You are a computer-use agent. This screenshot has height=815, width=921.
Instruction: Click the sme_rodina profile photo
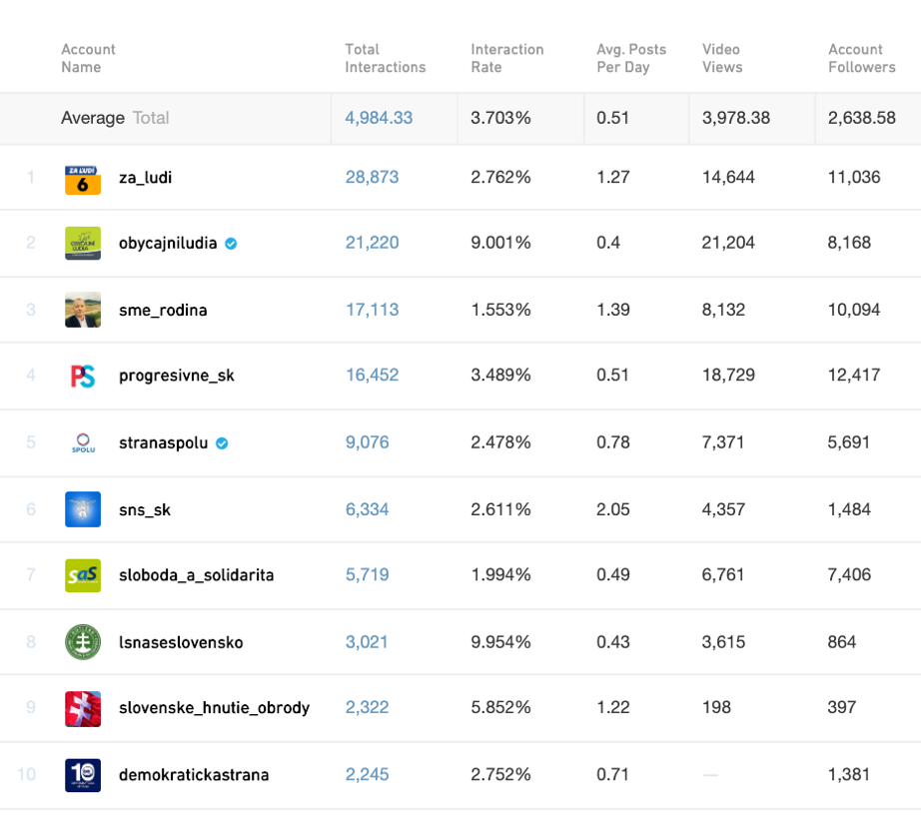tap(82, 310)
